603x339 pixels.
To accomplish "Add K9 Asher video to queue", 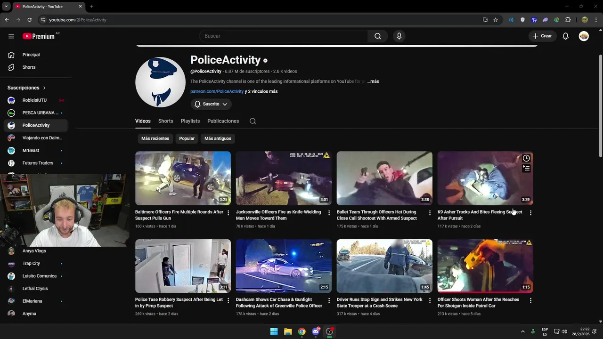I will pyautogui.click(x=526, y=168).
